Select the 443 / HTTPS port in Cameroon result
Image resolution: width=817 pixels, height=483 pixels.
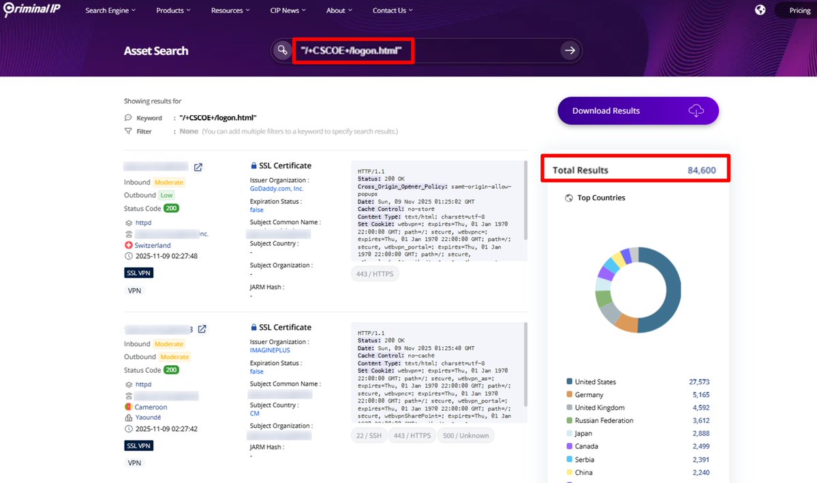(x=412, y=435)
